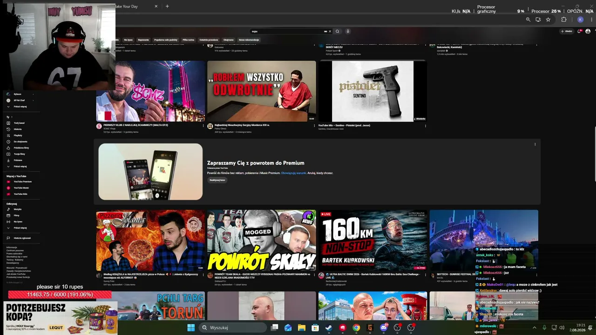Viewport: 596px width, 335px height.
Task: Open a new browser tab
Action: pos(167,6)
